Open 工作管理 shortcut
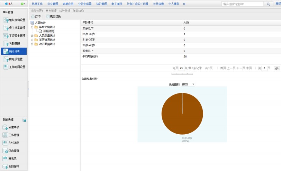Viewport: 281px width, 171px height. (11, 135)
